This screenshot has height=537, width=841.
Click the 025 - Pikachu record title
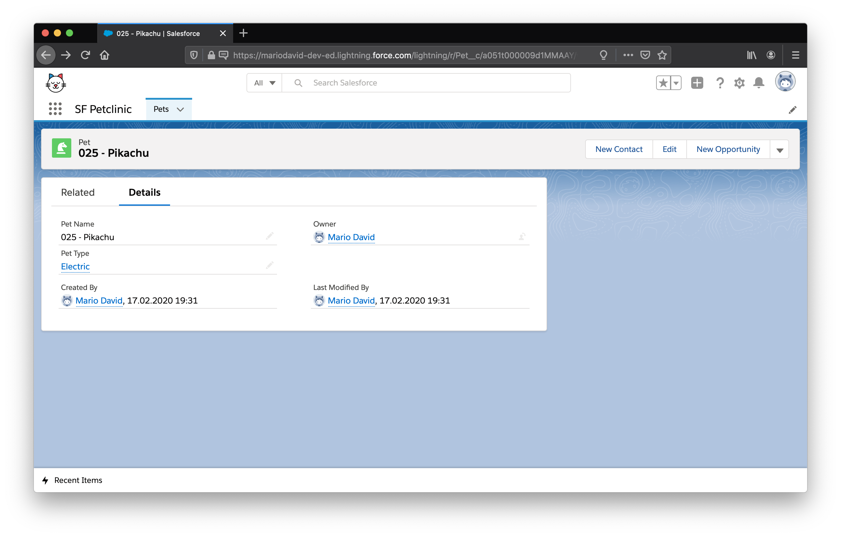coord(114,153)
